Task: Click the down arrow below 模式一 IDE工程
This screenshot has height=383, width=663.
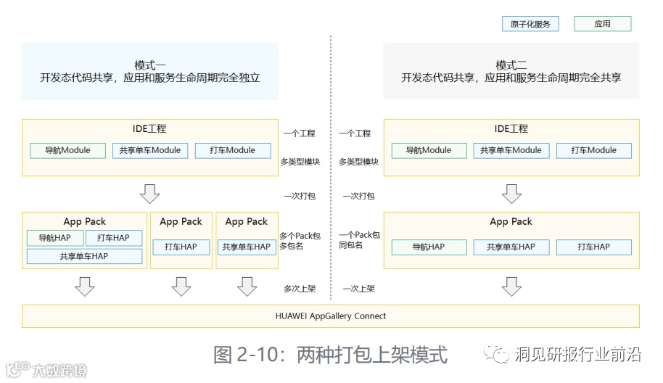Action: pyautogui.click(x=149, y=194)
